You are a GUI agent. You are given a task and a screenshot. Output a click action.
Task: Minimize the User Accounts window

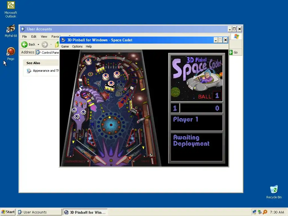(229, 29)
